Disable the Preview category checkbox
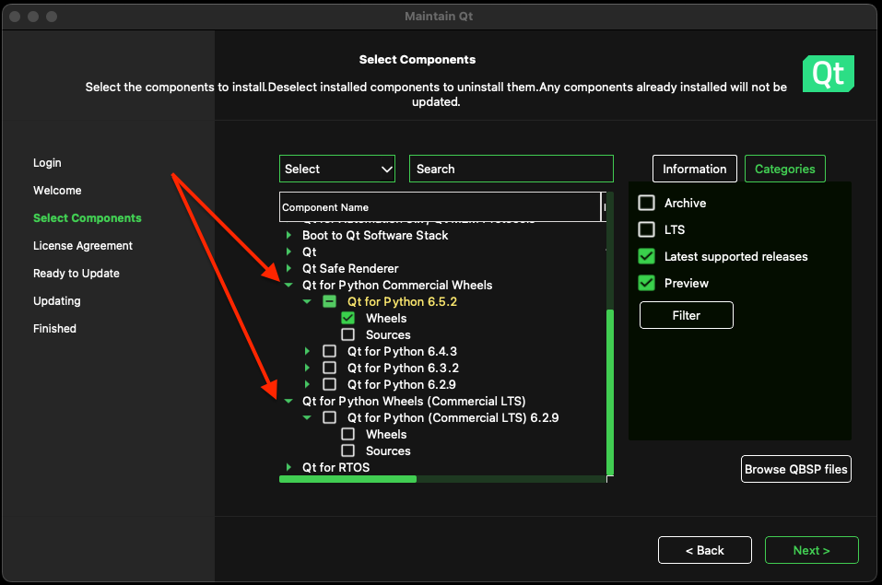 [x=647, y=283]
